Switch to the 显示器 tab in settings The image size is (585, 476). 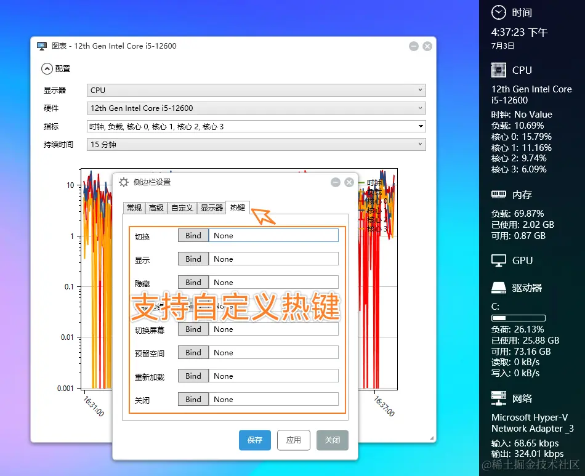[212, 208]
